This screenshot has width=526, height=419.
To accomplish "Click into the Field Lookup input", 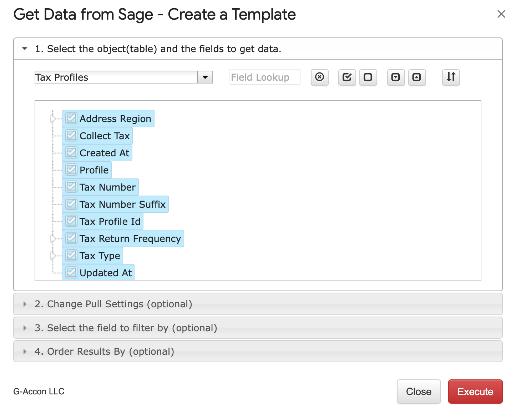I will pyautogui.click(x=265, y=77).
